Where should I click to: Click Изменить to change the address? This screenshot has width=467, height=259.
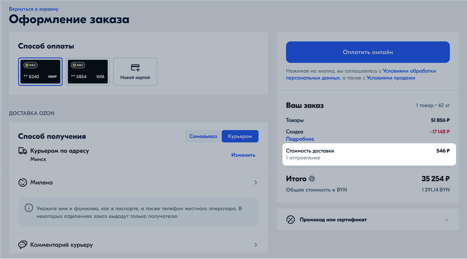pyautogui.click(x=243, y=155)
